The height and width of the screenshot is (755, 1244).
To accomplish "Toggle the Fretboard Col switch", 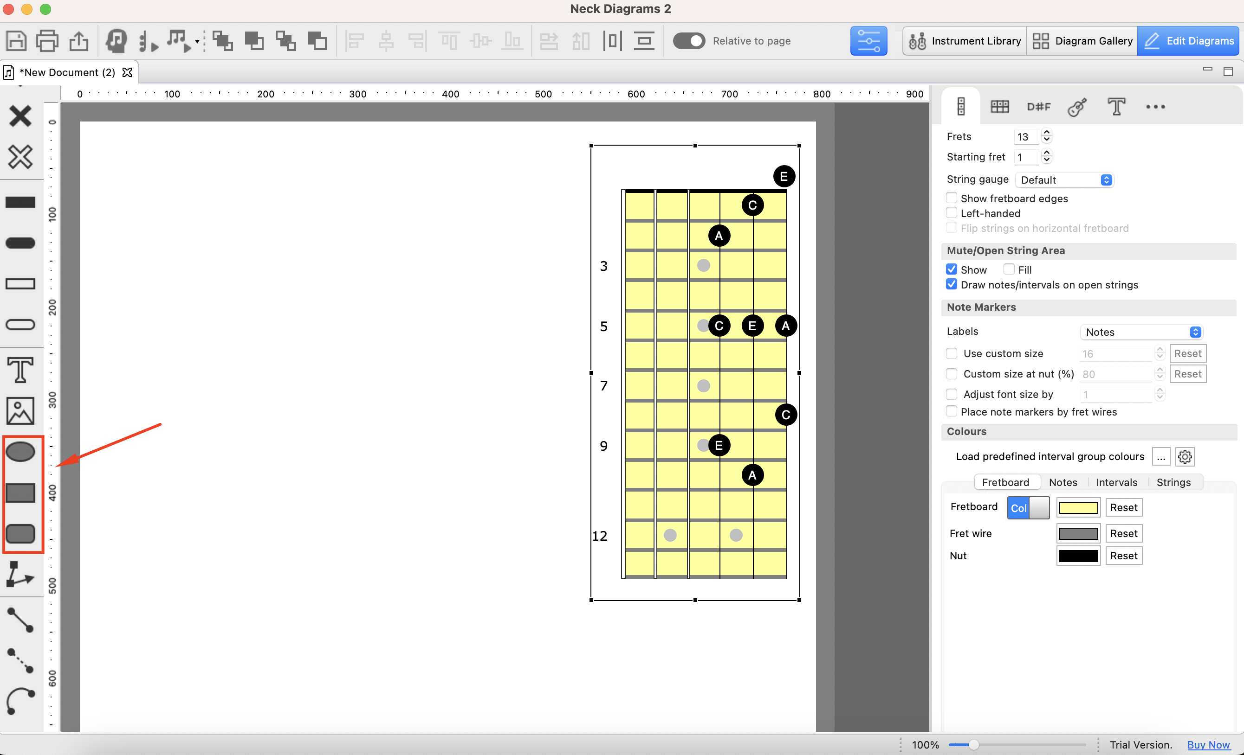I will [1028, 508].
